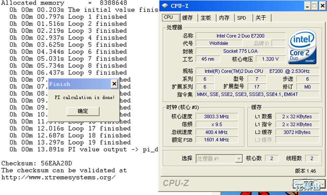Click the L2 缓存 value 3072 KBytes
327x195 pixels.
[297, 132]
